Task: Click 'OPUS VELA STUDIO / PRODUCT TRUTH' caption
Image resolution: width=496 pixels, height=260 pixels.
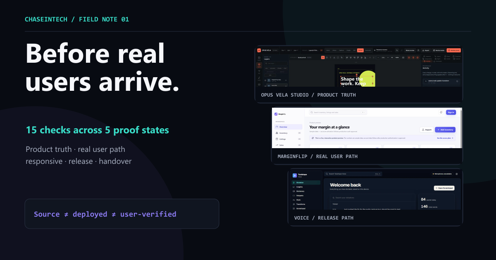Action: click(308, 95)
